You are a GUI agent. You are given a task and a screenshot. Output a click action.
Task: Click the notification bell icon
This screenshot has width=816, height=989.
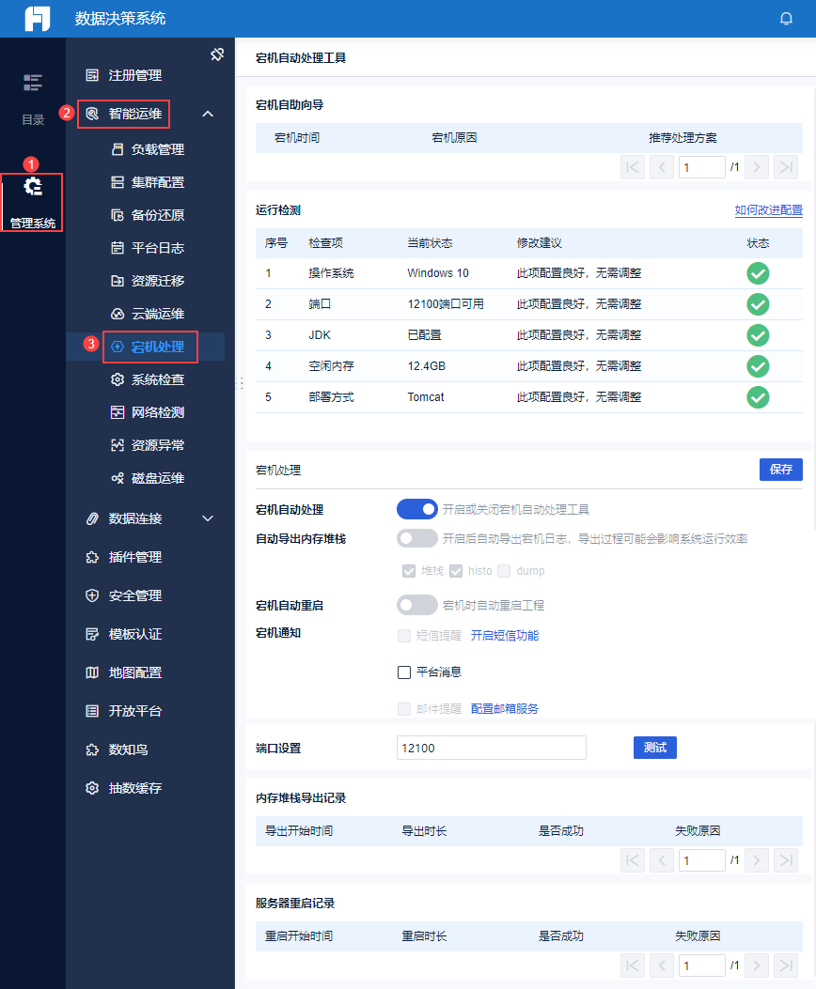[786, 18]
